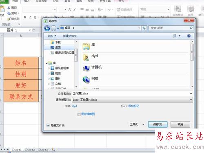This screenshot has height=153, width=204.
Task: Click the insert new sheet tab icon
Action: tap(53, 150)
